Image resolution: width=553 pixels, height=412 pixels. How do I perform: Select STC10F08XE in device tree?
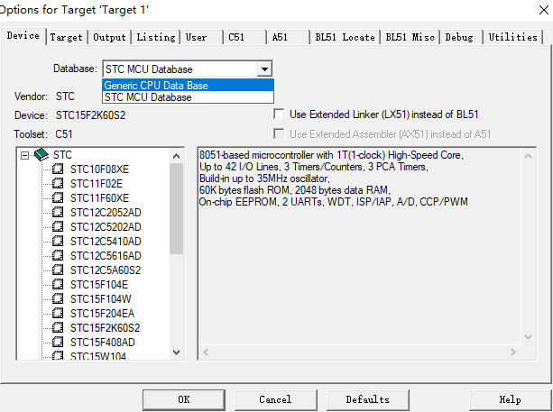(x=99, y=169)
